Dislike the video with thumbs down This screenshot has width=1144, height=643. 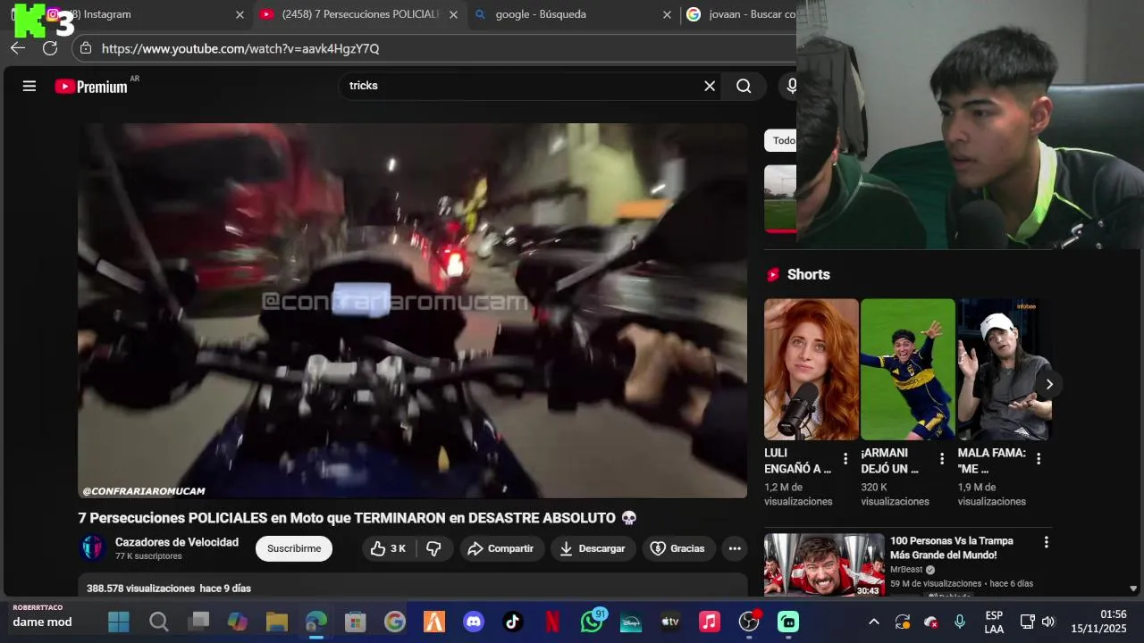tap(433, 548)
